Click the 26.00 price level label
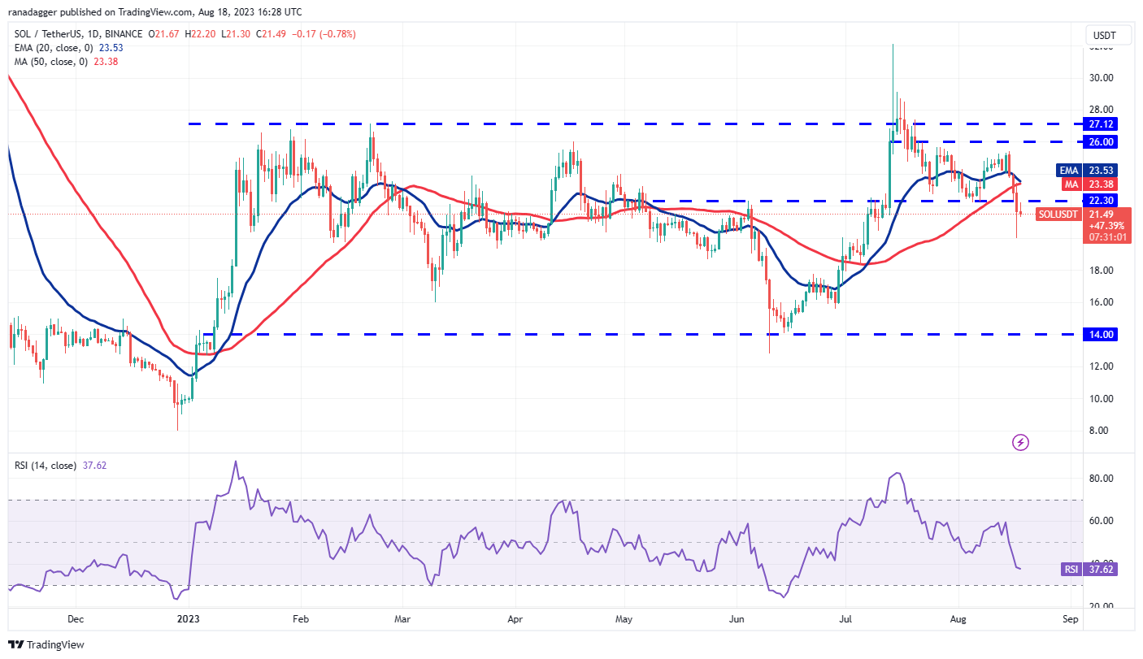The height and width of the screenshot is (659, 1143). 1099,142
